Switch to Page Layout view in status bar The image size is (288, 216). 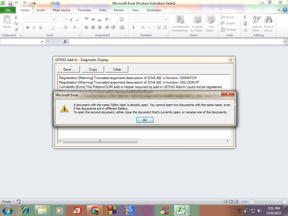[x=231, y=201]
